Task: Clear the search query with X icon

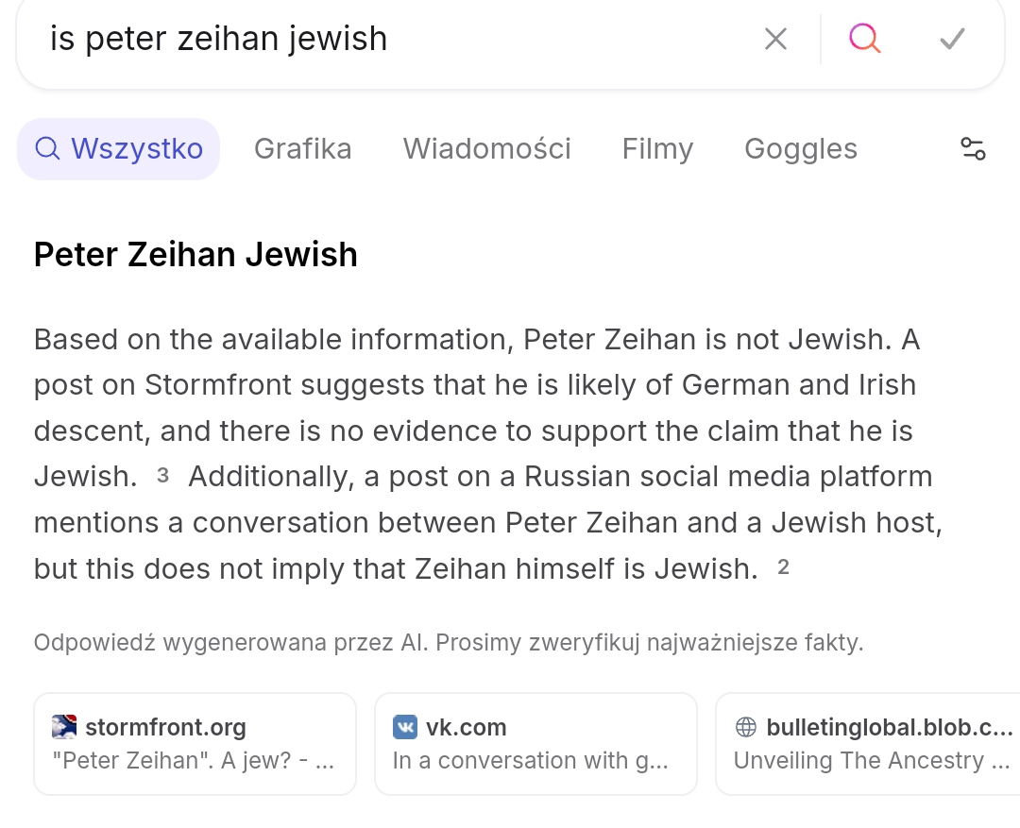Action: [775, 39]
